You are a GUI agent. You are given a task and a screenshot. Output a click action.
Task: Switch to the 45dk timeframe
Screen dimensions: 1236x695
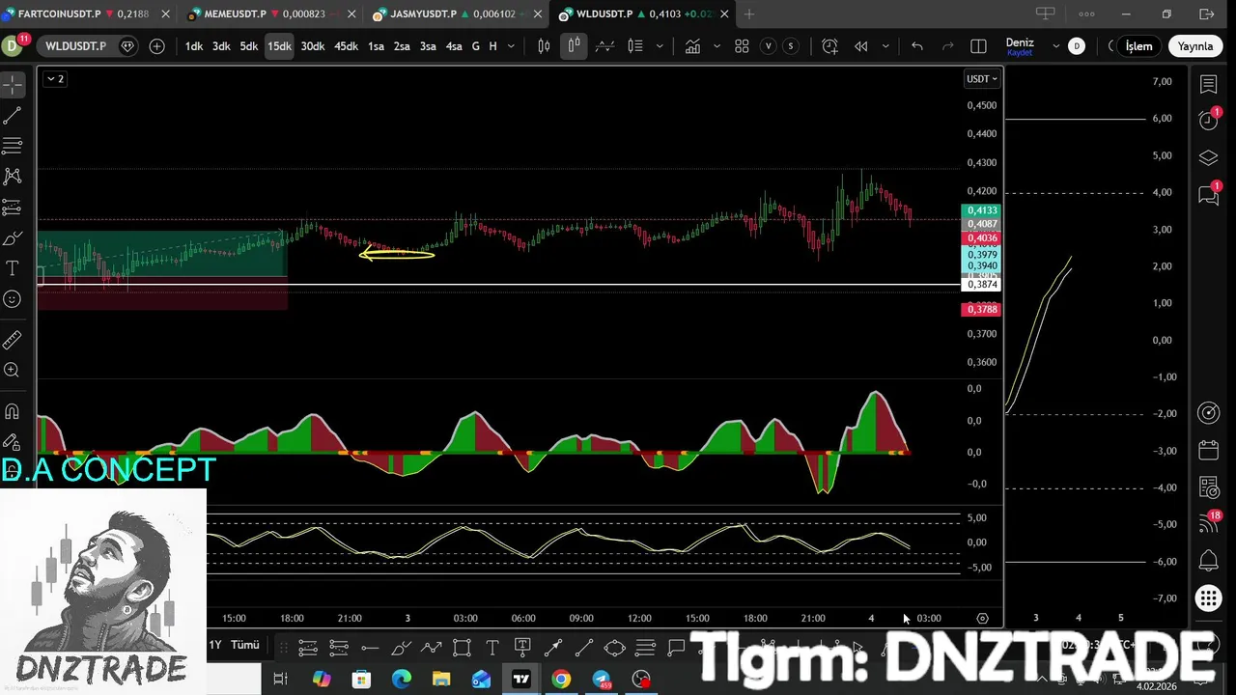tap(346, 46)
